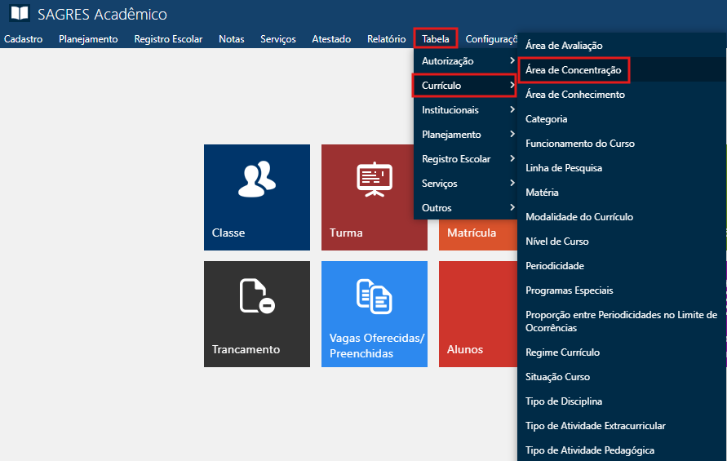Choose Linha de Pesquisa menu entry

pos(564,168)
